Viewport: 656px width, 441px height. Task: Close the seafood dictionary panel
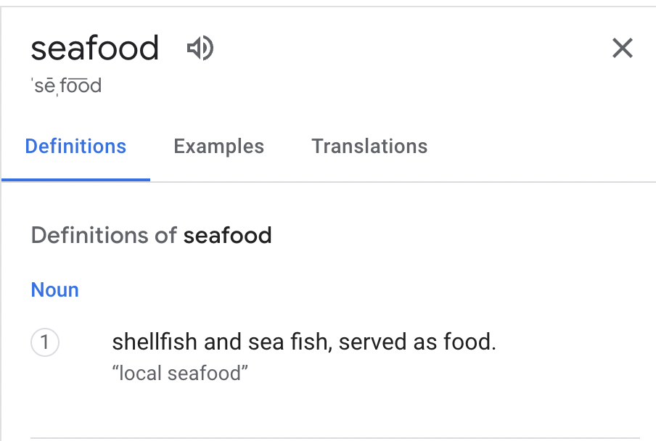[x=623, y=49]
